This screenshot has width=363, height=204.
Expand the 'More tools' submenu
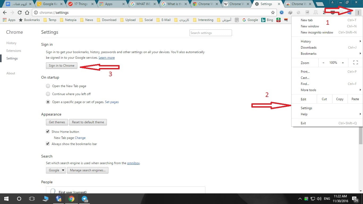coord(309,90)
